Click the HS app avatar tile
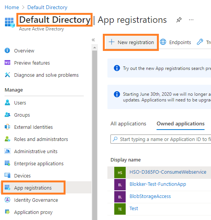The height and width of the screenshot is (220, 211). coord(120,173)
